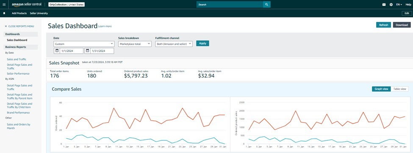Viewport: 413px width, 153px height.
Task: Open the settings gear icon
Action: pyautogui.click(x=391, y=5)
